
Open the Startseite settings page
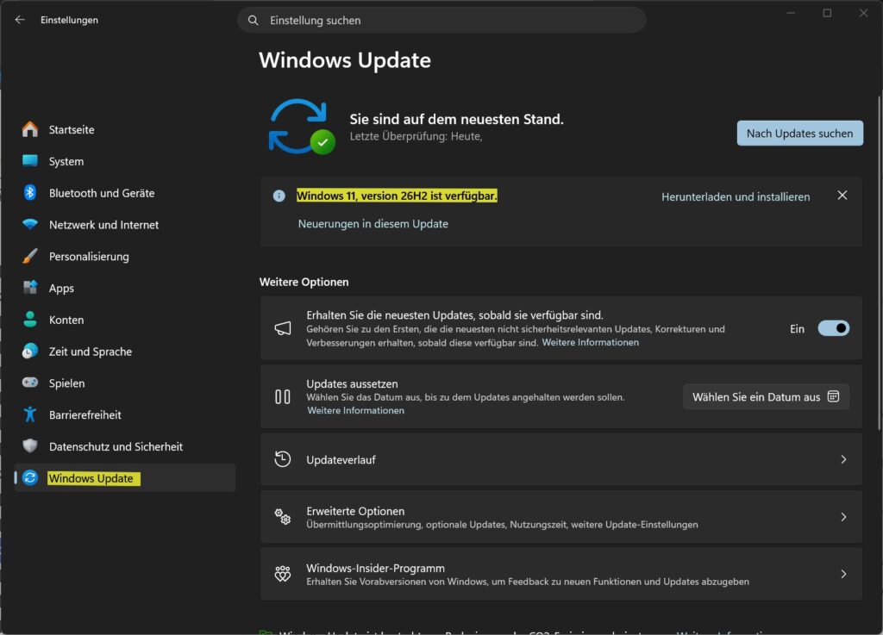tap(124, 129)
